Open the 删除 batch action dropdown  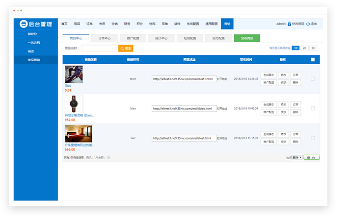tap(297, 158)
